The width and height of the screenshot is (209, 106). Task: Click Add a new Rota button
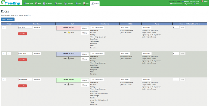[x=8, y=19]
